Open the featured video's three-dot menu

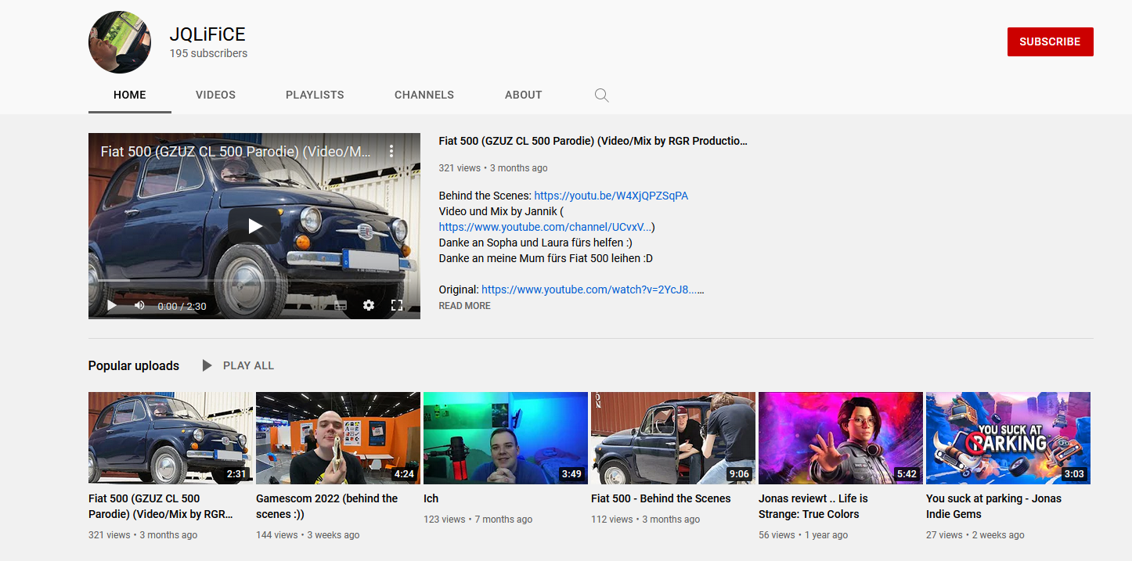click(391, 152)
